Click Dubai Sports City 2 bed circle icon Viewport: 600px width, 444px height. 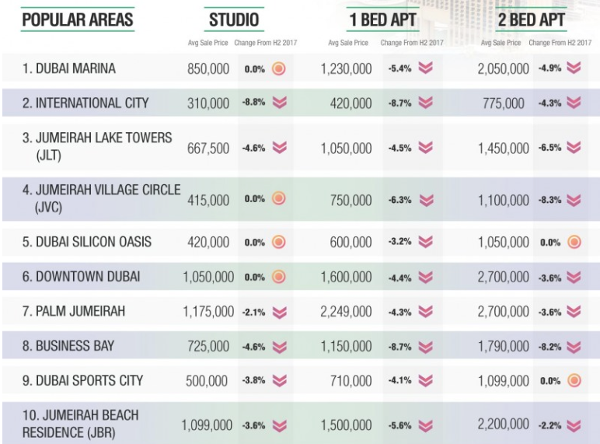tap(574, 380)
